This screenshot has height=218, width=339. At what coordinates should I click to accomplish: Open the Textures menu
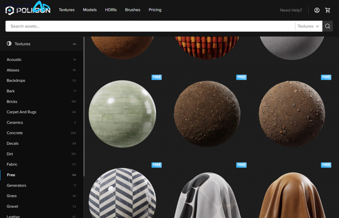click(67, 10)
